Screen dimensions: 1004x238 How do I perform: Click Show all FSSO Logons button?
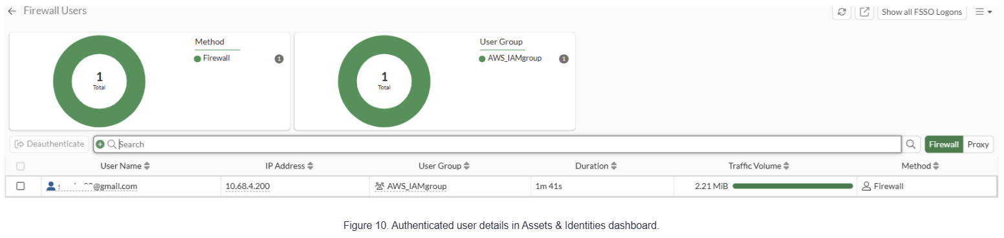(922, 12)
